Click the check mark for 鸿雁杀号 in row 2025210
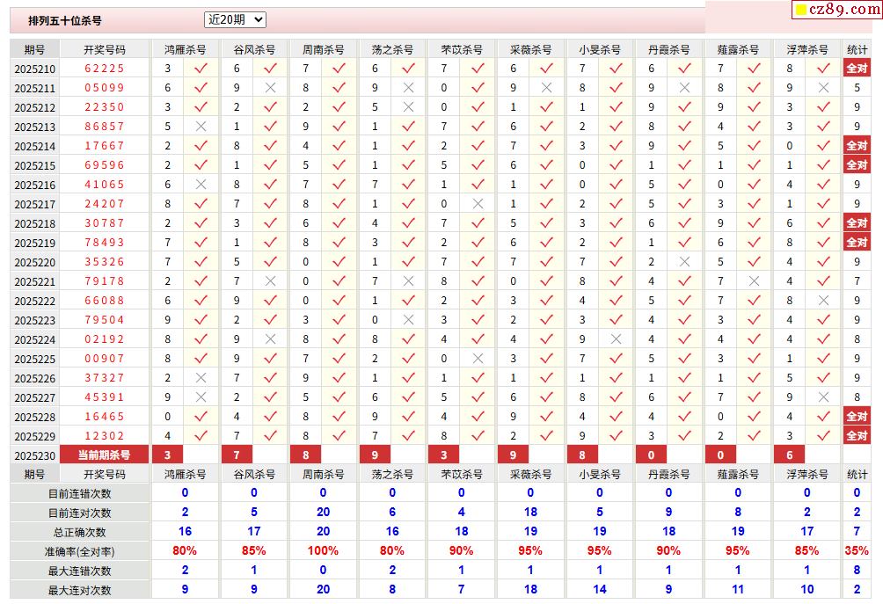This screenshot has width=883, height=604. point(201,68)
